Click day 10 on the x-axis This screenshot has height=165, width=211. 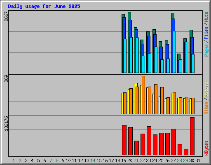68,160
